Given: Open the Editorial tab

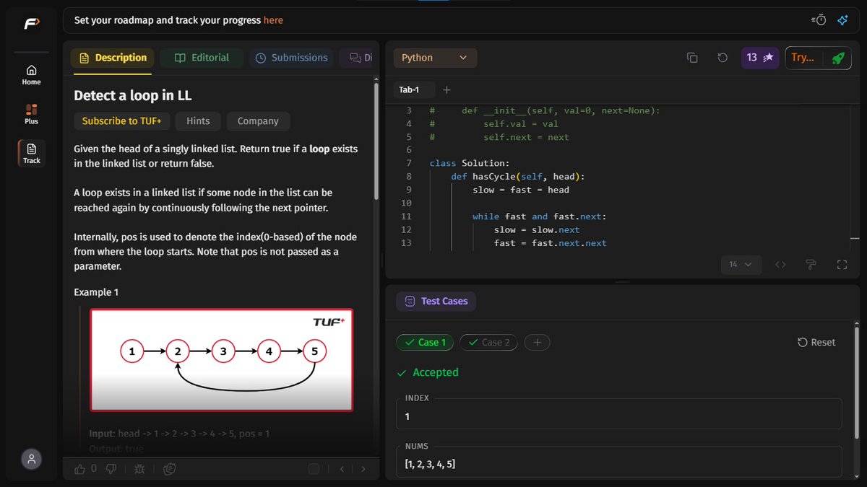Looking at the screenshot, I should [202, 58].
